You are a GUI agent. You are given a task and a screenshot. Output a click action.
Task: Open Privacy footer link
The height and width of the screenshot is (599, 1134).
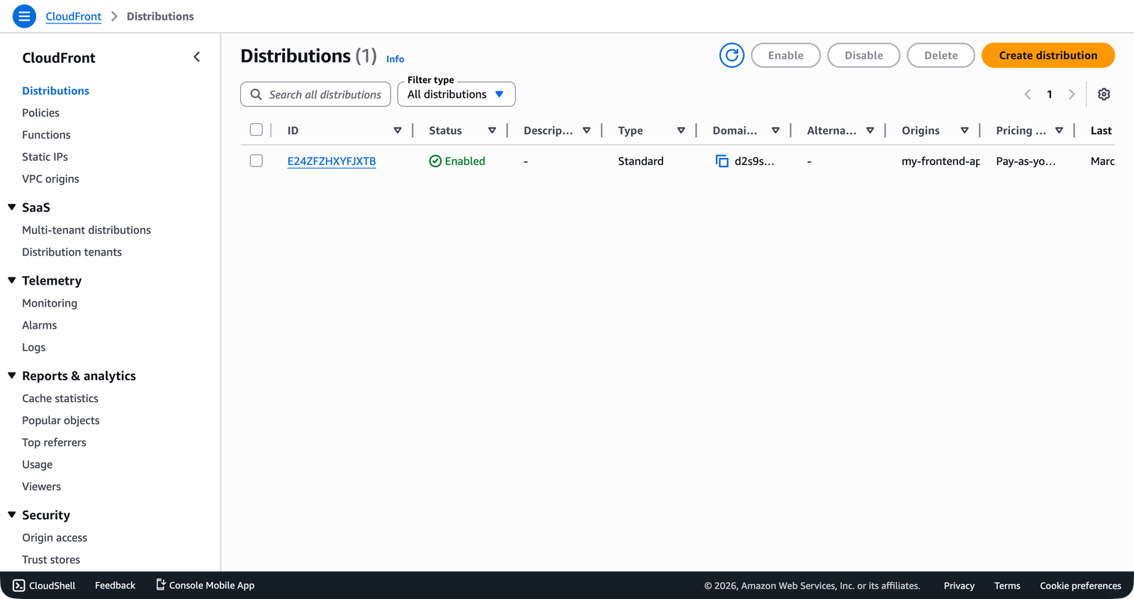(x=959, y=586)
